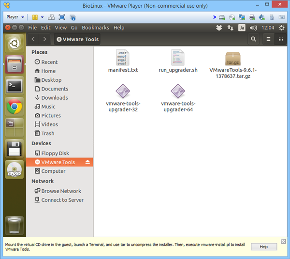
Task: Click the CD/DVD device icon in VMware toolbar
Action: pos(232,17)
